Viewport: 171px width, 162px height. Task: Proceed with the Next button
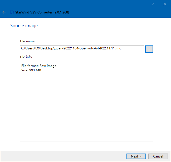136,156
